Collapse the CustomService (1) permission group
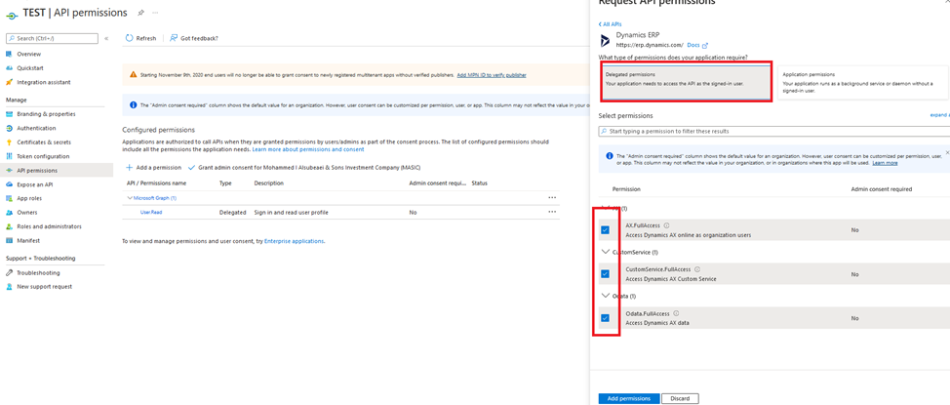Image resolution: width=950 pixels, height=405 pixels. coord(606,252)
